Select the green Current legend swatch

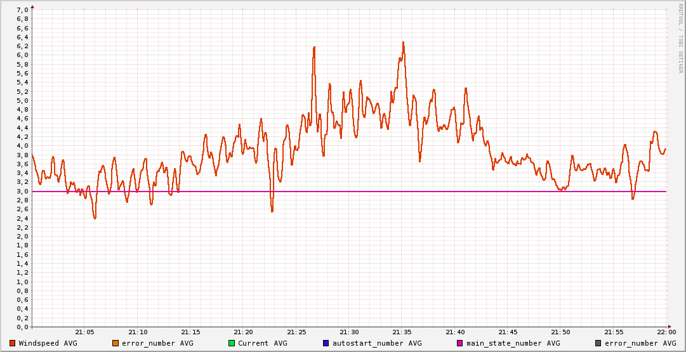[232, 343]
